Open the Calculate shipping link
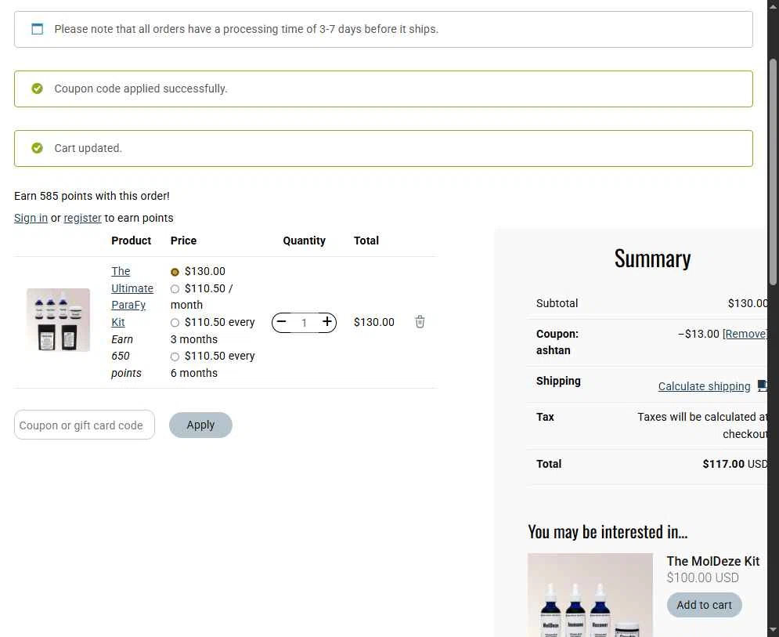 pyautogui.click(x=704, y=386)
